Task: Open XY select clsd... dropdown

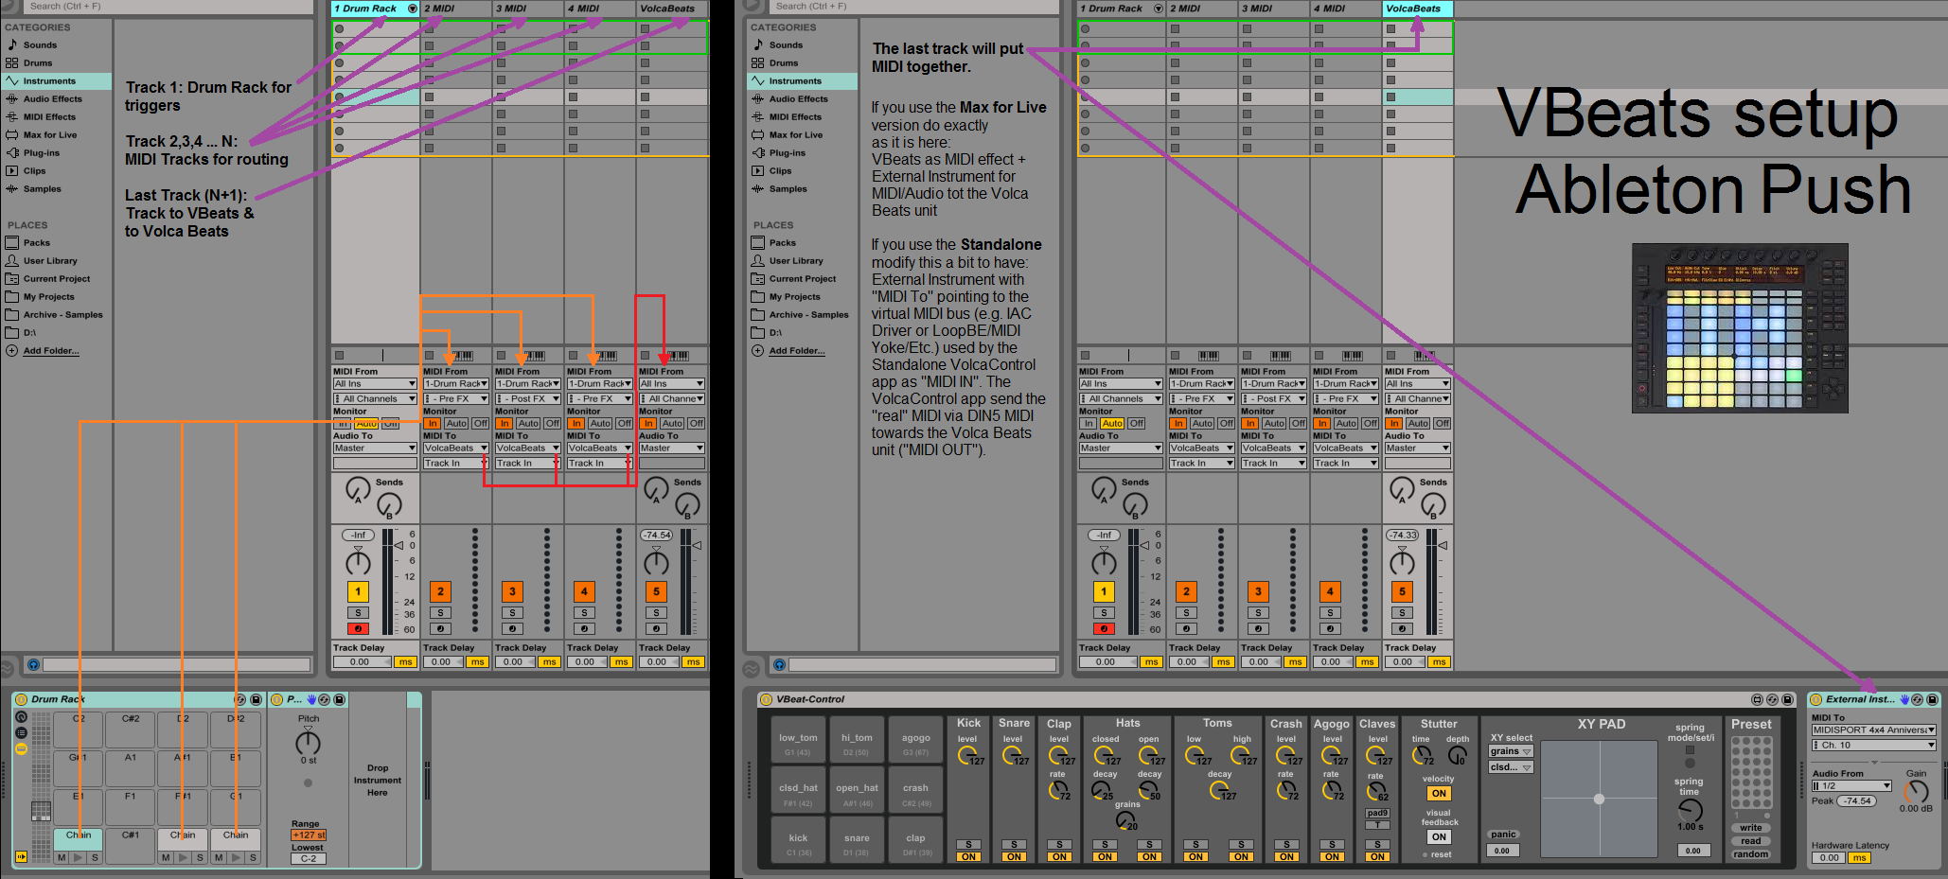Action: tap(1511, 767)
